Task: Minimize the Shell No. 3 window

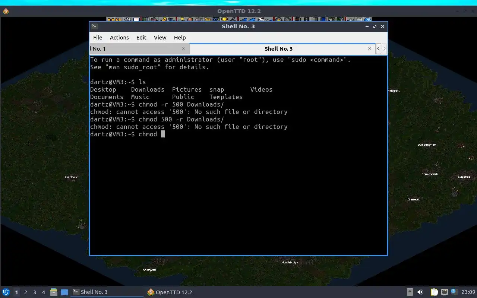Action: coord(367,26)
